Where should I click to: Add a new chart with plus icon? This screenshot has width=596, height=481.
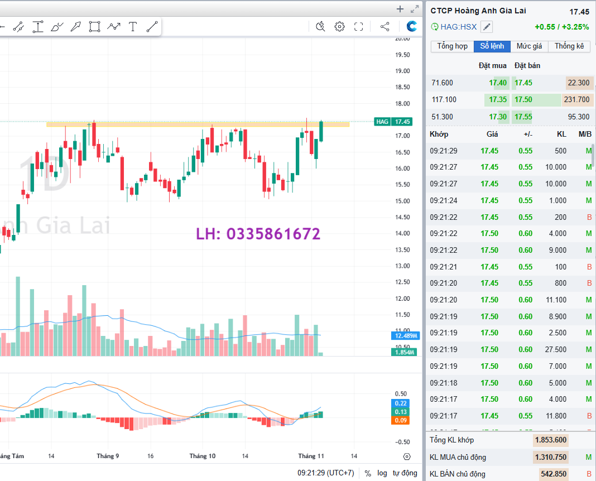click(400, 9)
